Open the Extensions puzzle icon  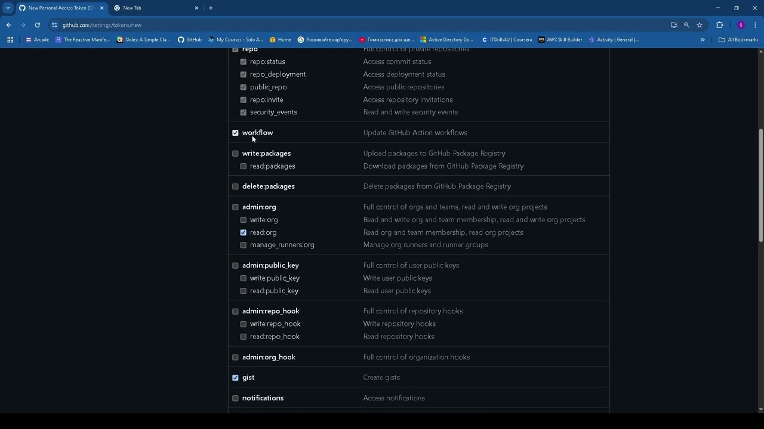(719, 25)
